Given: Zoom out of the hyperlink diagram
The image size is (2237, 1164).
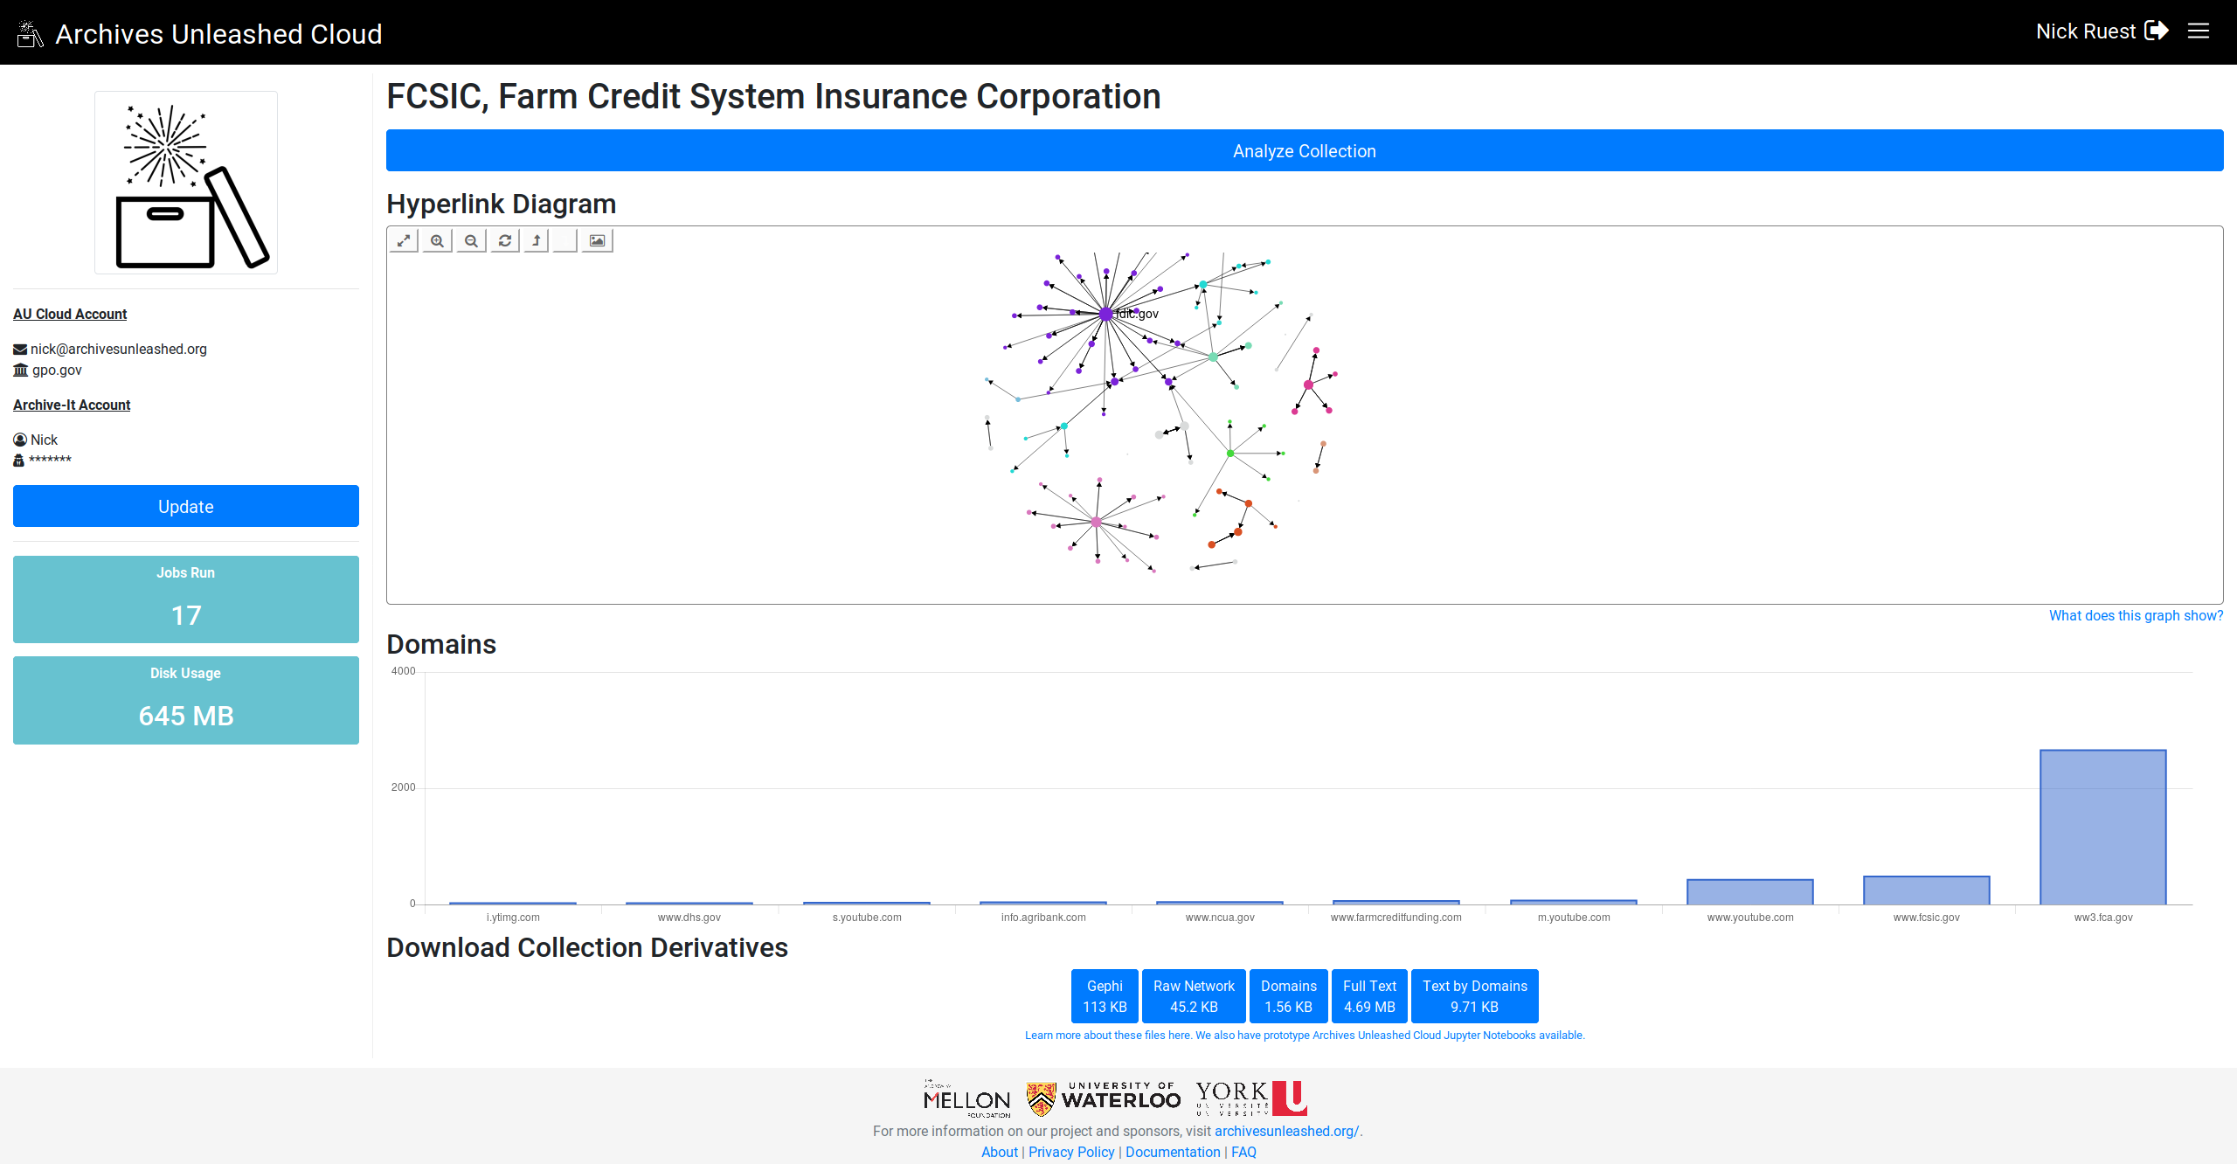Looking at the screenshot, I should pyautogui.click(x=471, y=240).
